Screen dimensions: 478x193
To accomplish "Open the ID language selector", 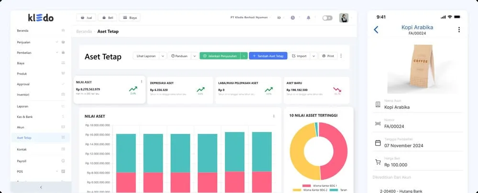I will [x=280, y=18].
